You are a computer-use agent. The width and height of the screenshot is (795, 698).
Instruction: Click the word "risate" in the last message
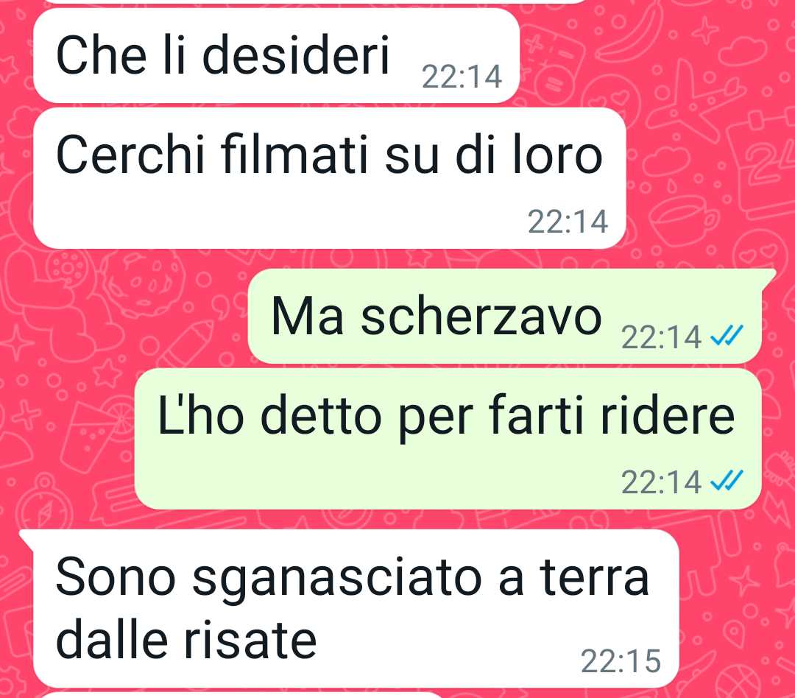tap(250, 641)
